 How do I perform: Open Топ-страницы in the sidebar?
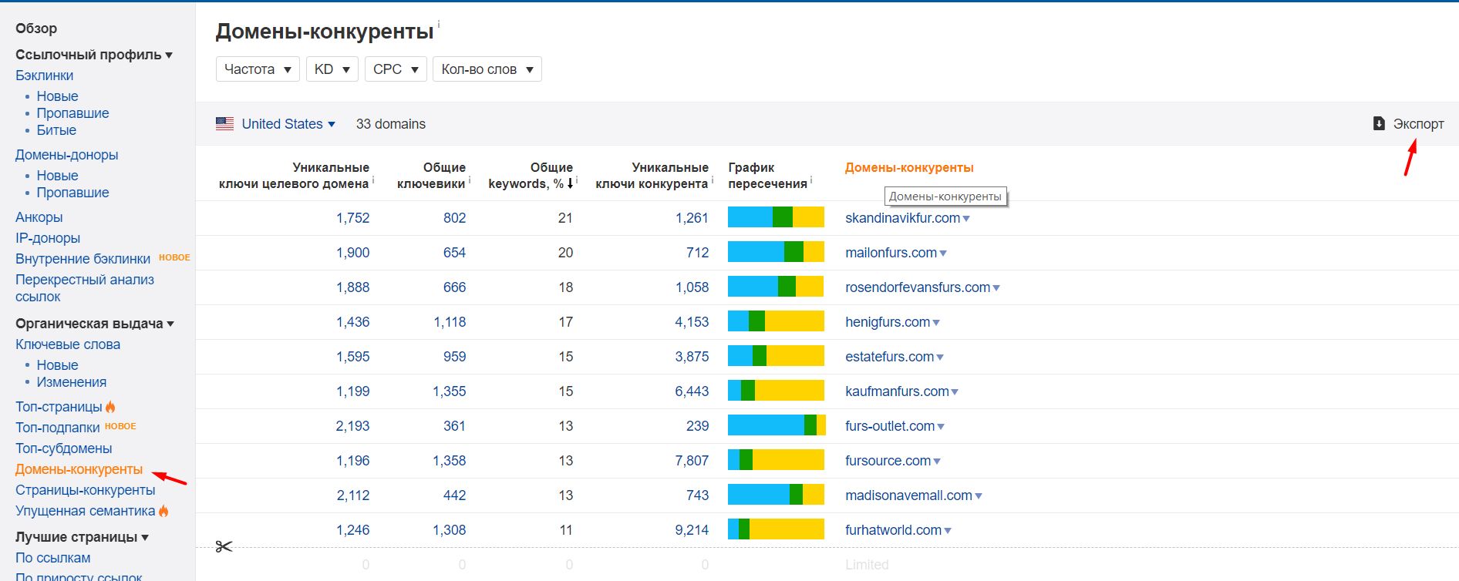coord(59,407)
